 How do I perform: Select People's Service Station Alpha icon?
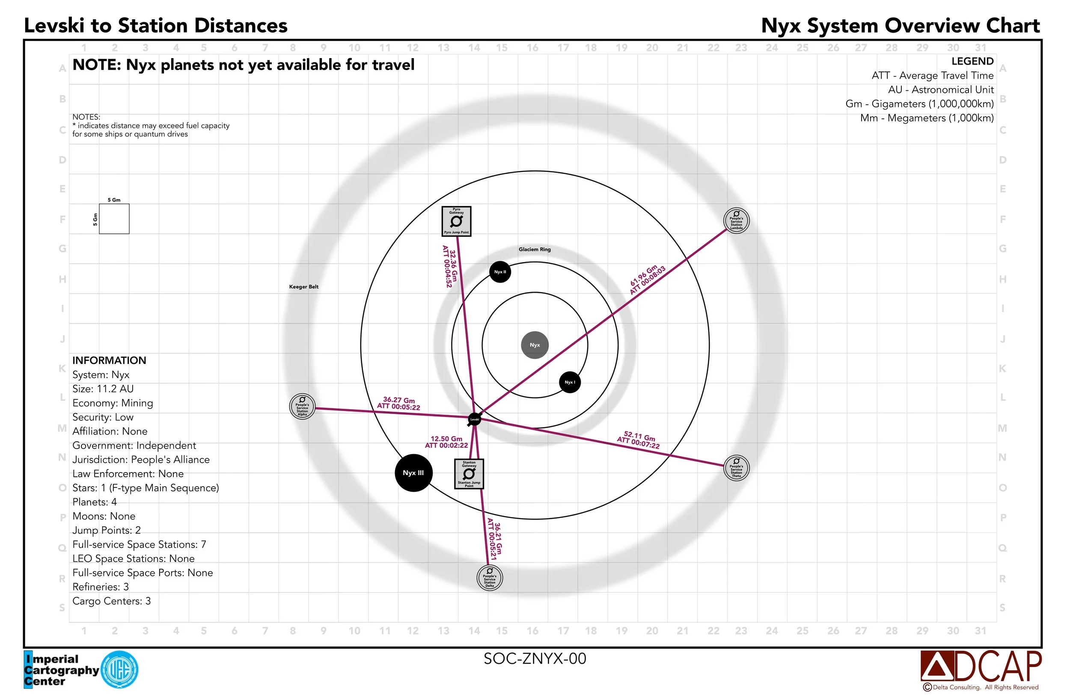[x=302, y=406]
